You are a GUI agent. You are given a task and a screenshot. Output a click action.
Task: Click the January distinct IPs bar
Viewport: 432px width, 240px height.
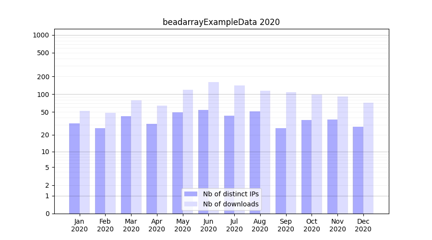[x=74, y=168]
